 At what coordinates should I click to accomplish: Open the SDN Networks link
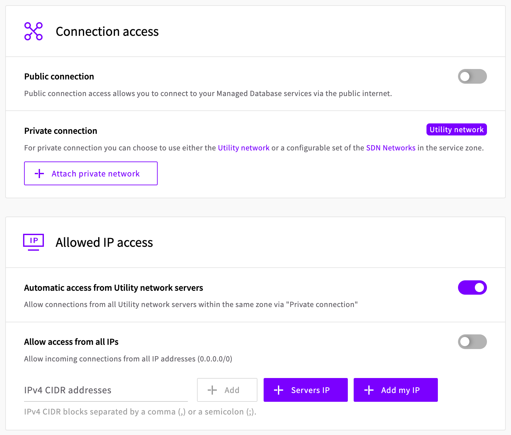[391, 148]
